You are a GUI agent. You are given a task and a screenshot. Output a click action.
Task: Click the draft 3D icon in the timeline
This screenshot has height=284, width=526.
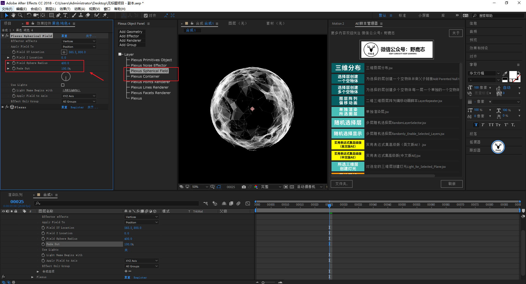(215, 203)
